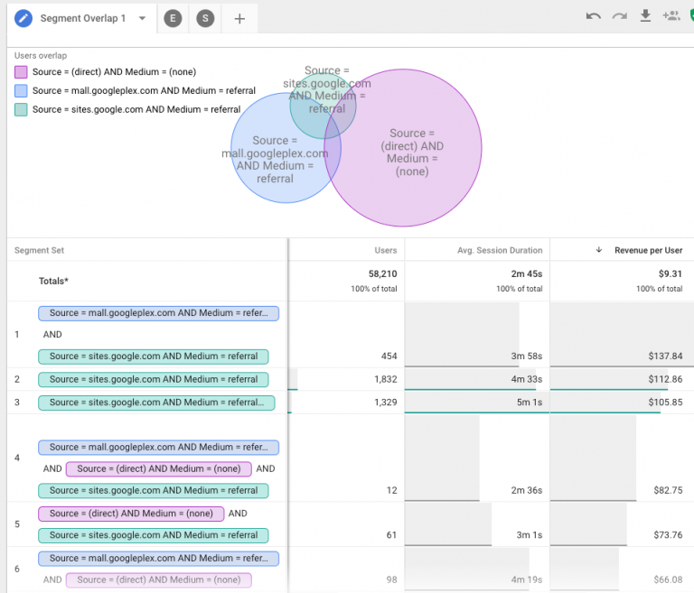Click the purple direct/none legend swatch
The width and height of the screenshot is (694, 593).
pos(21,72)
